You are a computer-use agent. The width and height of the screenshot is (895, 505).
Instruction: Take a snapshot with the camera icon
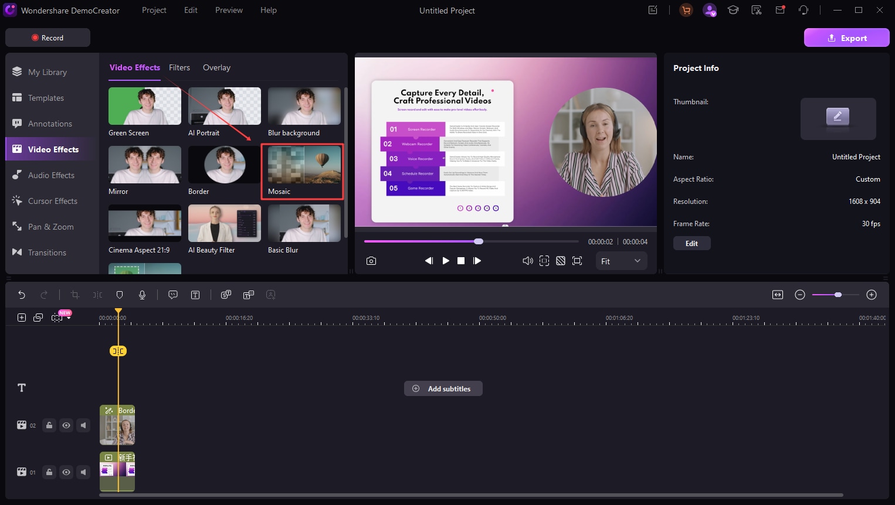point(371,261)
